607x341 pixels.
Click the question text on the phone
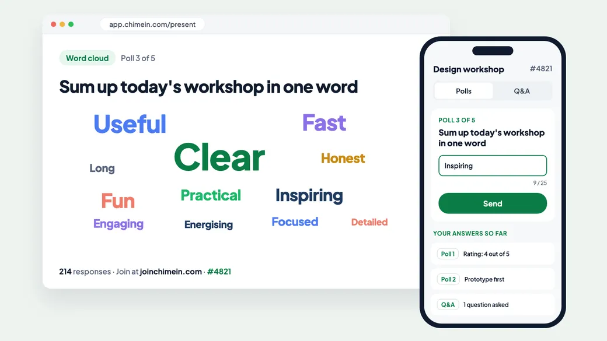pos(491,138)
